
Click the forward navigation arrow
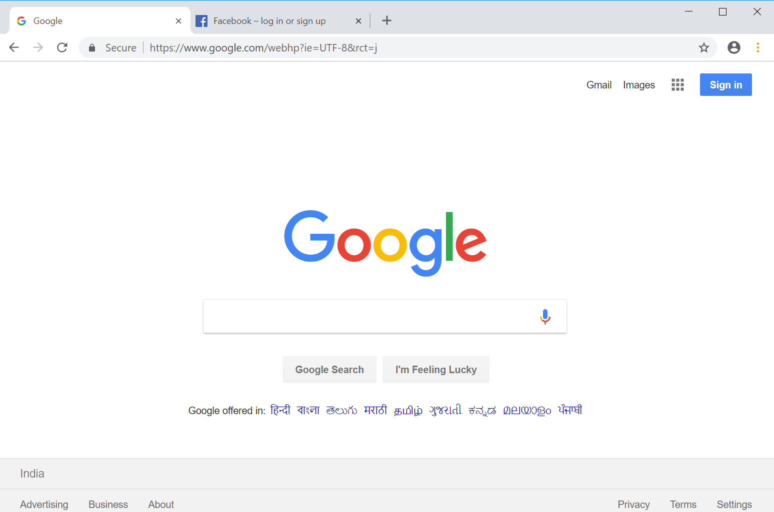click(38, 47)
